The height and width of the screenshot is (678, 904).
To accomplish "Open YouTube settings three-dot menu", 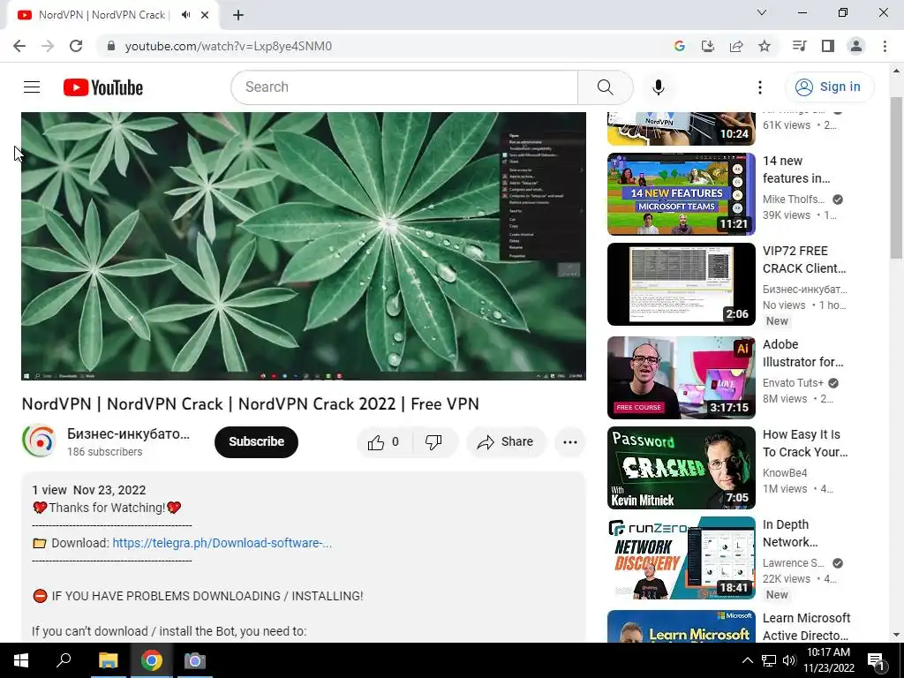I will 760,87.
